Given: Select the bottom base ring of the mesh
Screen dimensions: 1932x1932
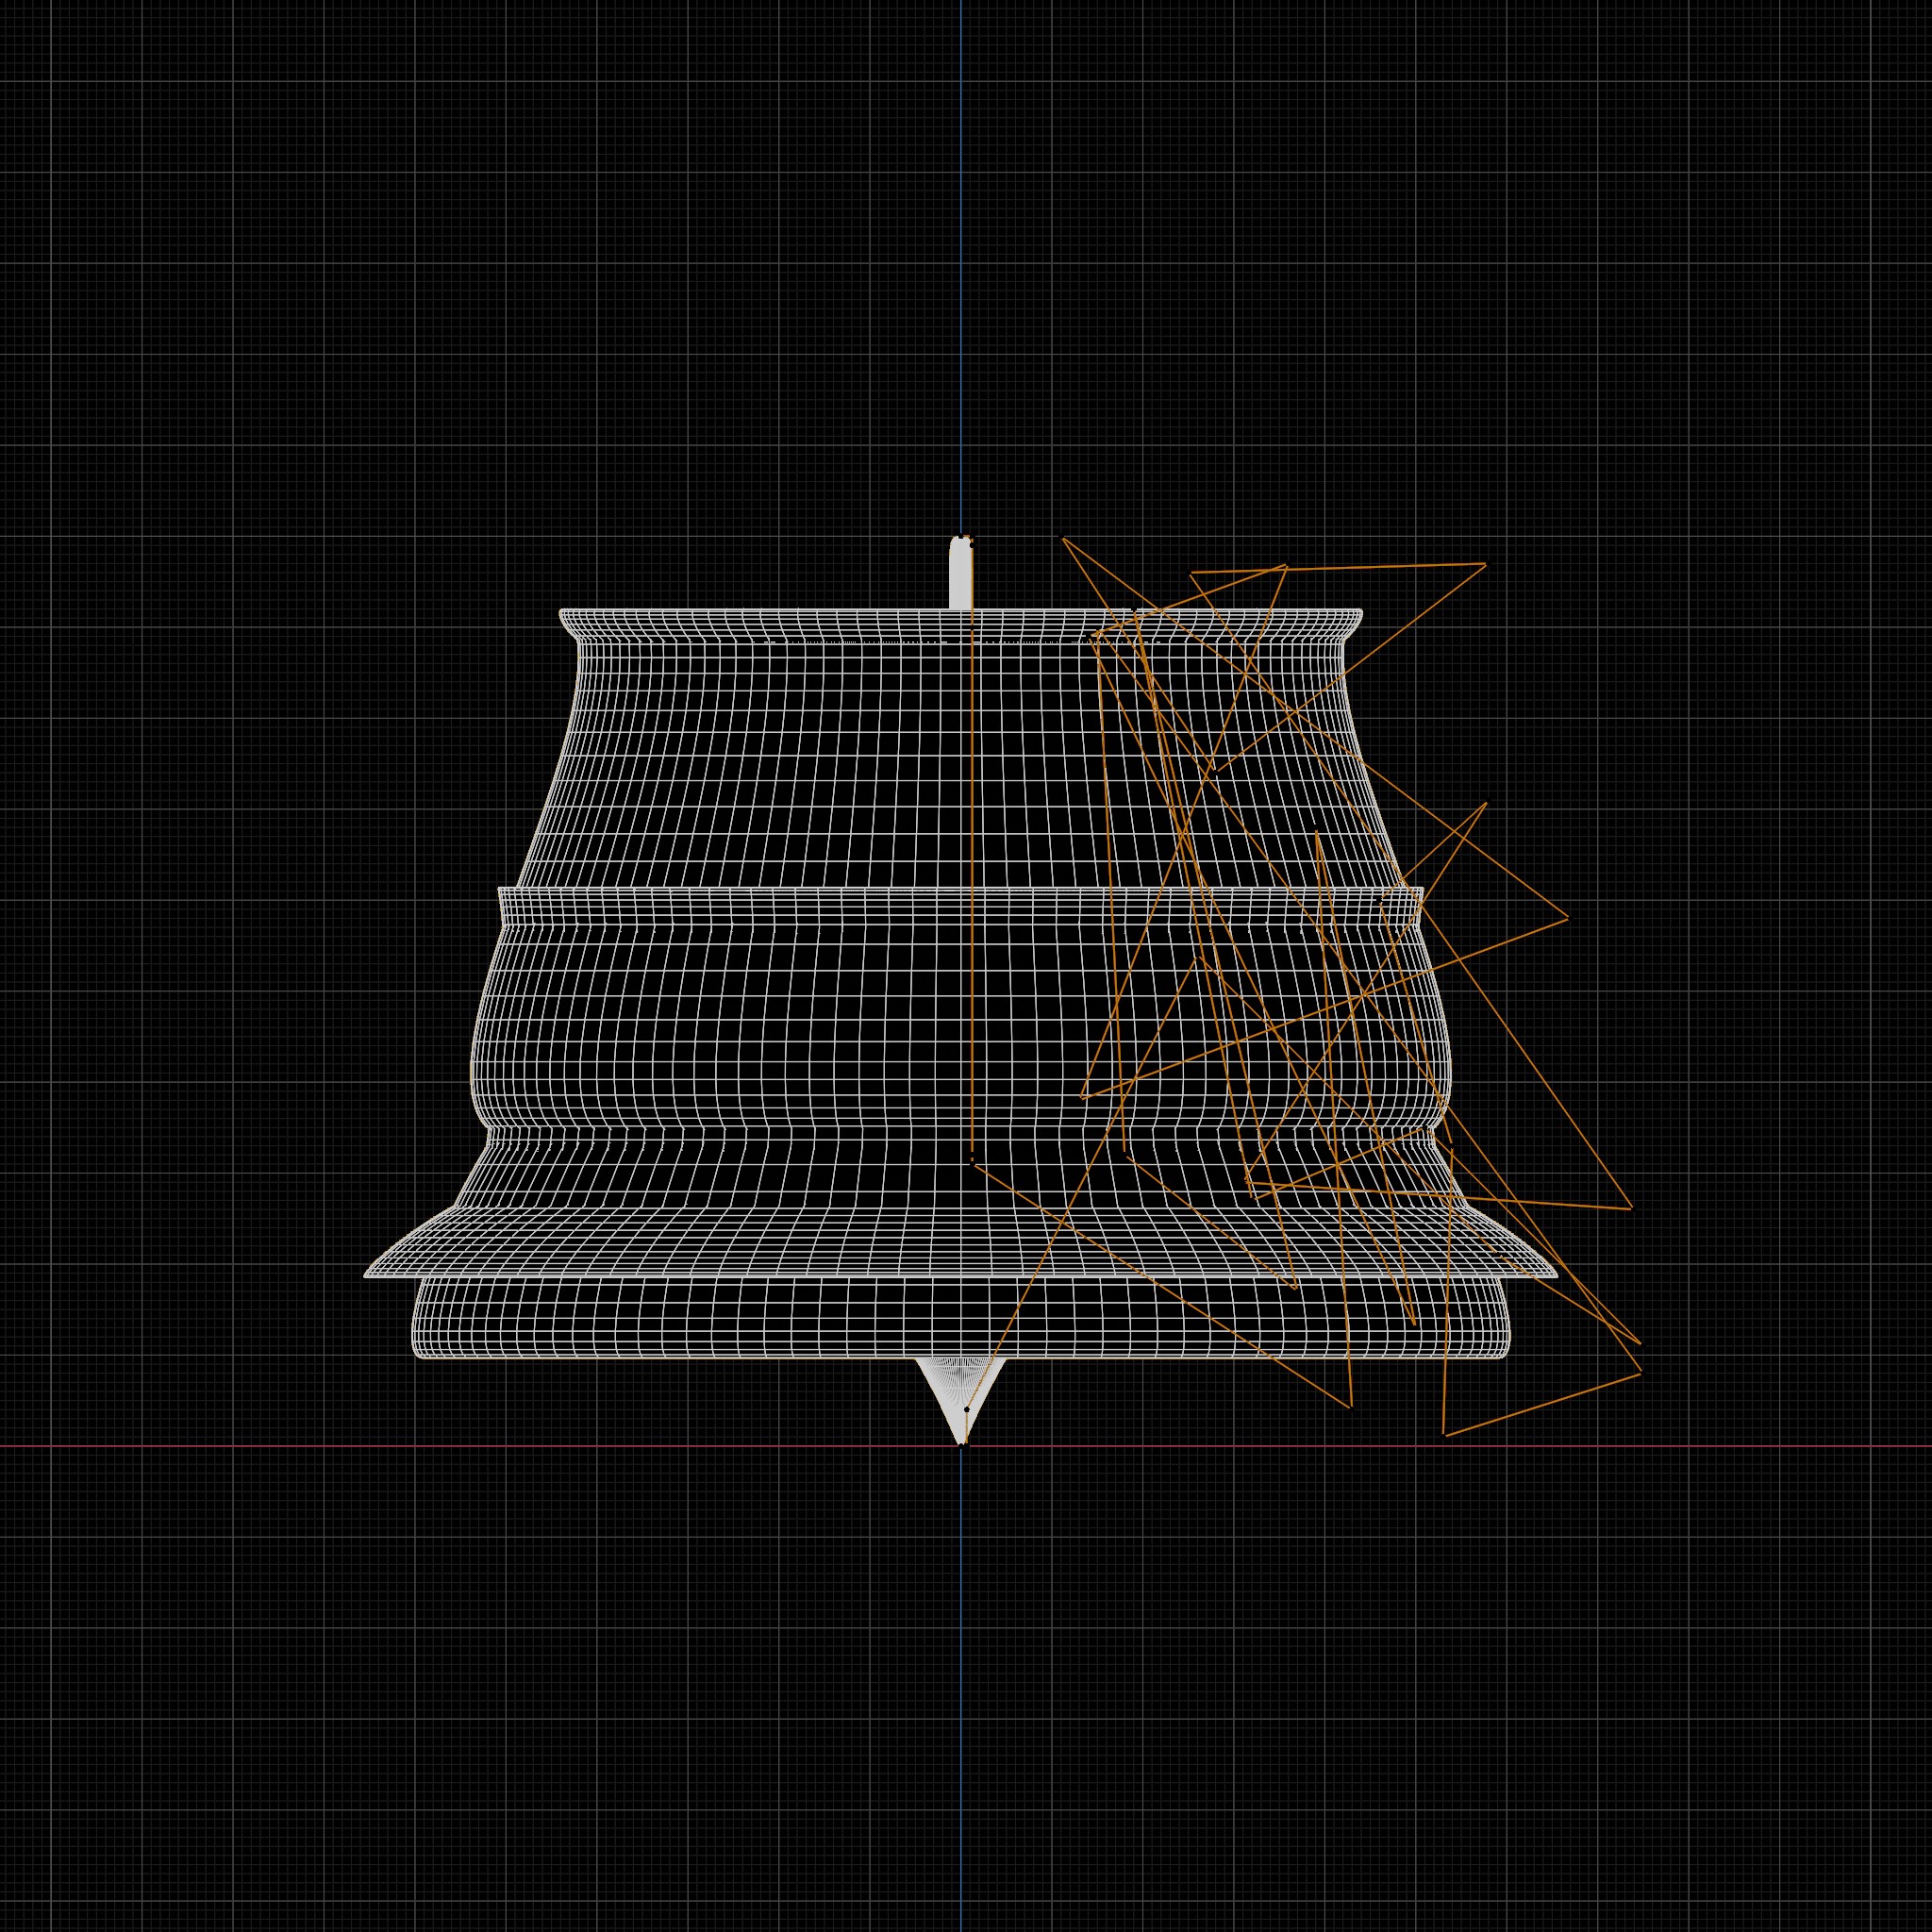Looking at the screenshot, I should [x=960, y=1317].
